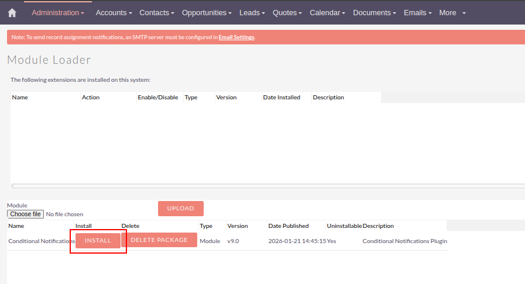This screenshot has width=525, height=284.
Task: Click the Name column header in installed list
Action: point(20,98)
